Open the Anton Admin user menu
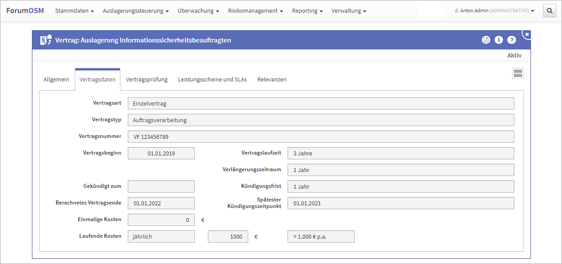This screenshot has width=562, height=264. [495, 11]
